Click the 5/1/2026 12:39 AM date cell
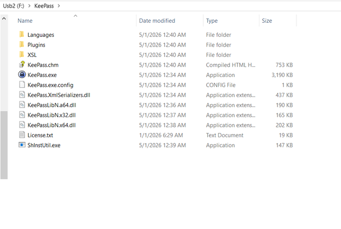The width and height of the screenshot is (341, 229). [163, 145]
